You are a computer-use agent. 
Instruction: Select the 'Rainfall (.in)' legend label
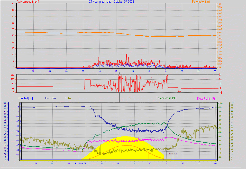tap(26, 98)
